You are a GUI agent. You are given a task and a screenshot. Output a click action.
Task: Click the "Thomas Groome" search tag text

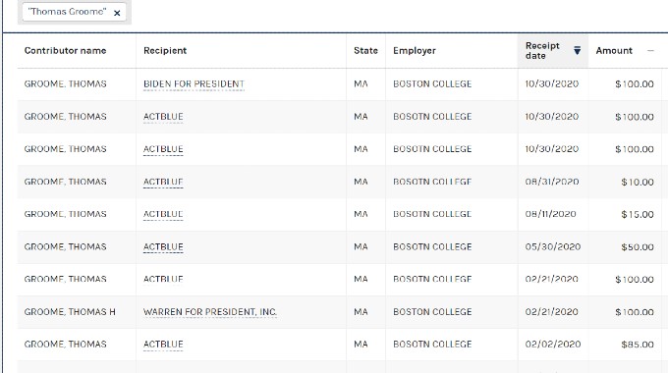click(x=67, y=12)
